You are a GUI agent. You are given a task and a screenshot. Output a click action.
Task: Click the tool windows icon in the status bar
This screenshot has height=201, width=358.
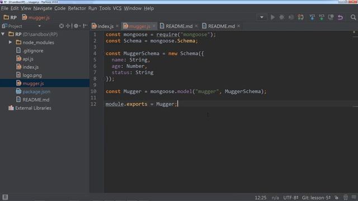point(5,197)
